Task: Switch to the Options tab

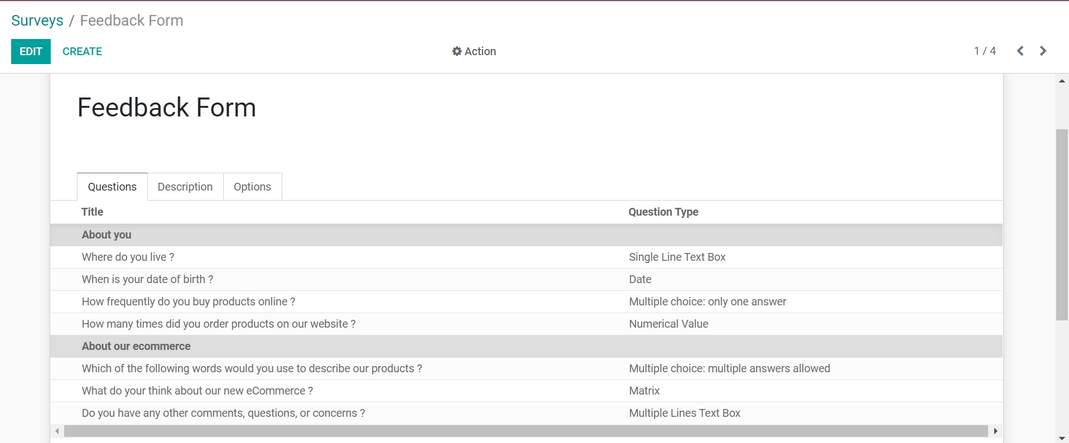Action: pos(252,187)
